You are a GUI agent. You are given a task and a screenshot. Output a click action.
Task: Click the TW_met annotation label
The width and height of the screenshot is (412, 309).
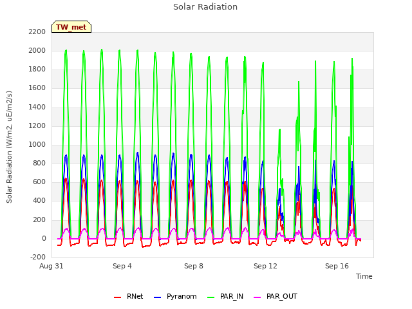[71, 27]
